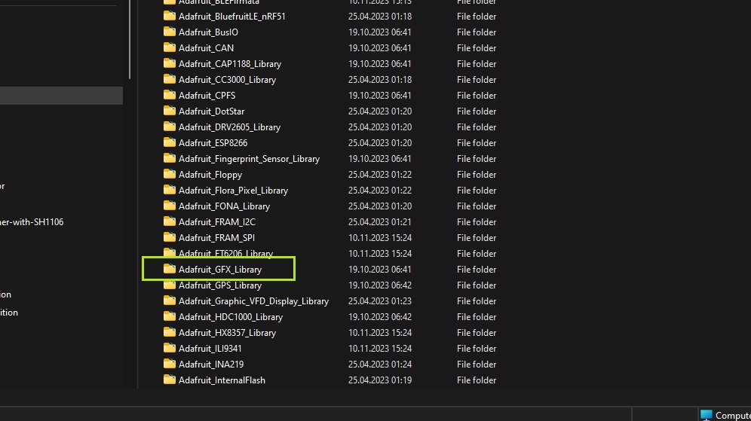Image resolution: width=751 pixels, height=421 pixels.
Task: Select the Adafruit_HX8357_Library folder name
Action: [x=227, y=333]
